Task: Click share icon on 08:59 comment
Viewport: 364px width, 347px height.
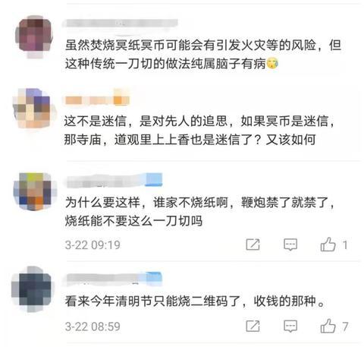Action: pos(253,326)
